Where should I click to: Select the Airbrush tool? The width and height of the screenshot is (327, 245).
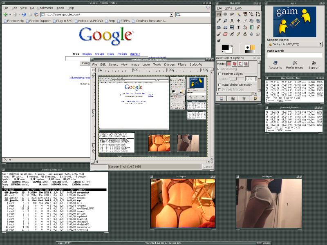coord(232,34)
